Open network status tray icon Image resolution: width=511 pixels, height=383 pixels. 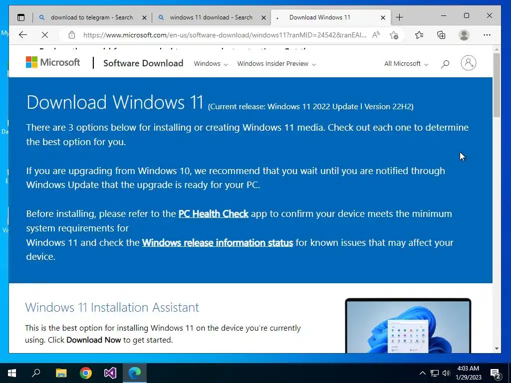point(435,373)
